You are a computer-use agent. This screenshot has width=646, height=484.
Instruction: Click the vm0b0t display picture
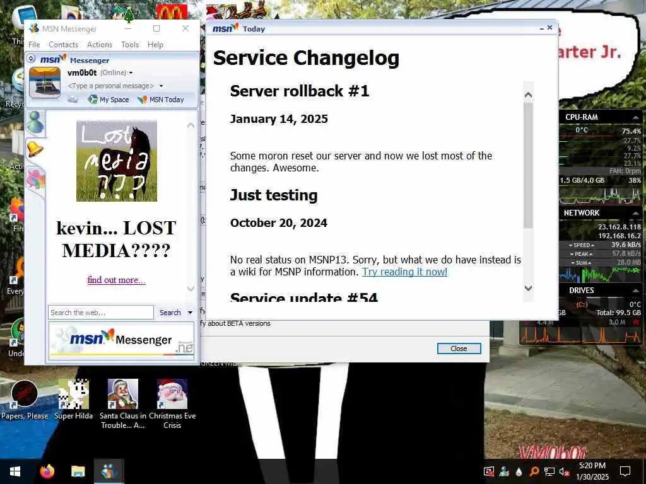pyautogui.click(x=45, y=83)
